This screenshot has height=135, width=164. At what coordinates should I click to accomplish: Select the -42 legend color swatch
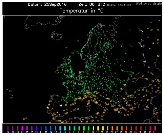[x=8, y=128]
